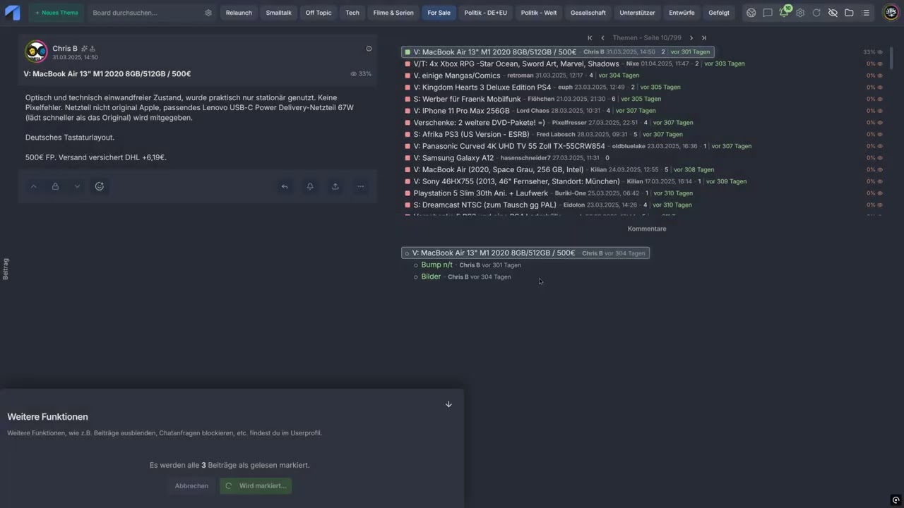This screenshot has height=508, width=904.
Task: Open three-dots more menu under post
Action: coord(361,186)
